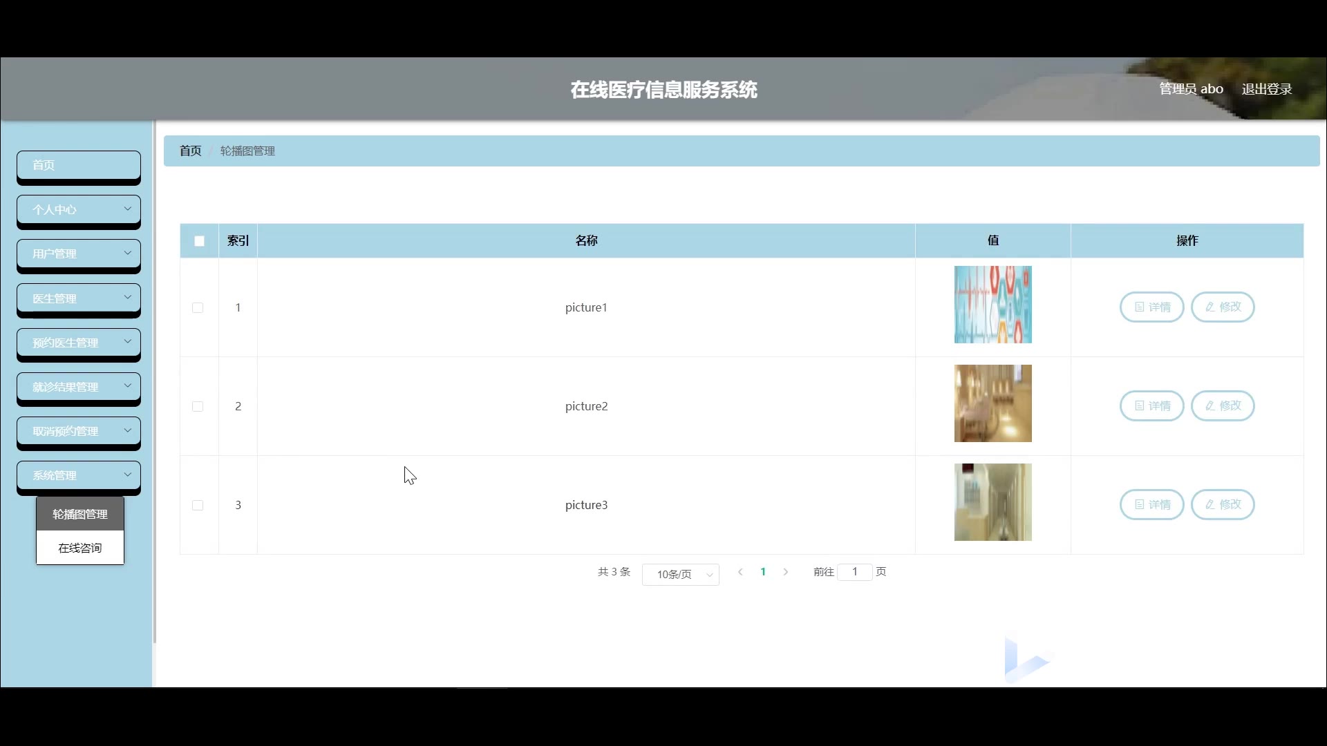The image size is (1327, 746).
Task: Check the checkbox for row 1
Action: (x=198, y=307)
